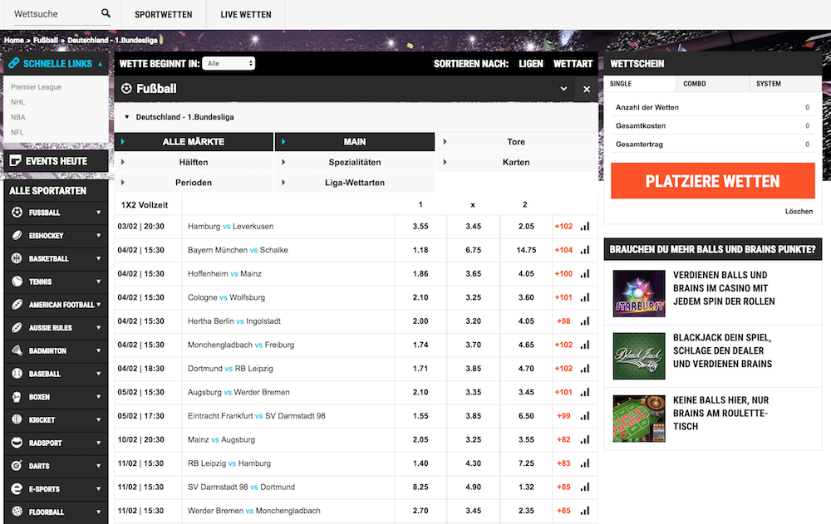
Task: Open the Wette beginnt in dropdown
Action: tap(229, 64)
